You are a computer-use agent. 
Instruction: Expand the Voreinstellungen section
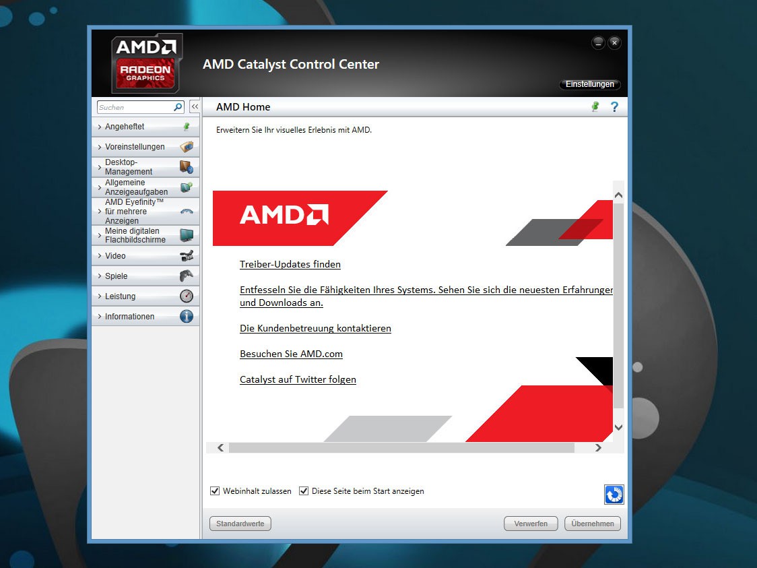[135, 147]
